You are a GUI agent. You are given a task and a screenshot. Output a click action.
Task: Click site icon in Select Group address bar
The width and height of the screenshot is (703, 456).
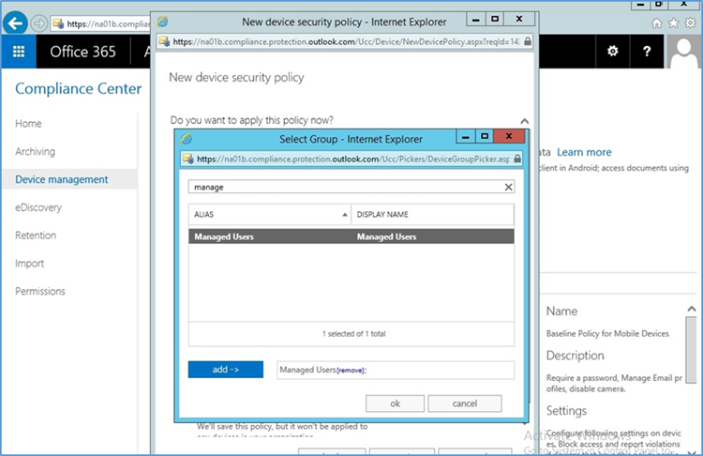[188, 159]
